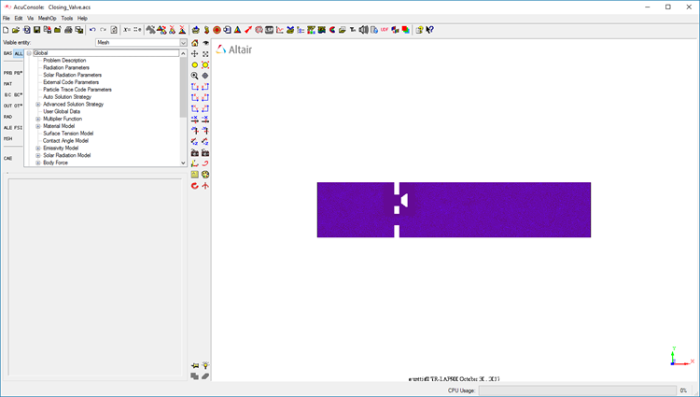Expand the Emissivity Model node

pyautogui.click(x=38, y=148)
